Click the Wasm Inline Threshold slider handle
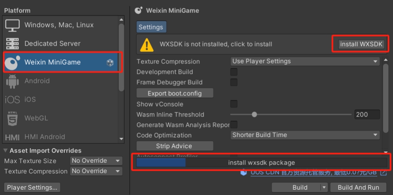The width and height of the screenshot is (393, 195). (254, 115)
